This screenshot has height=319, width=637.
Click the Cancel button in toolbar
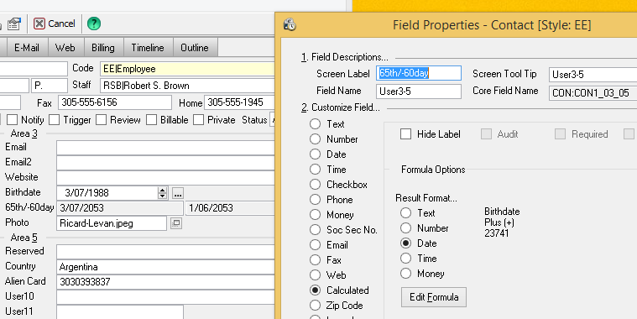tap(55, 24)
